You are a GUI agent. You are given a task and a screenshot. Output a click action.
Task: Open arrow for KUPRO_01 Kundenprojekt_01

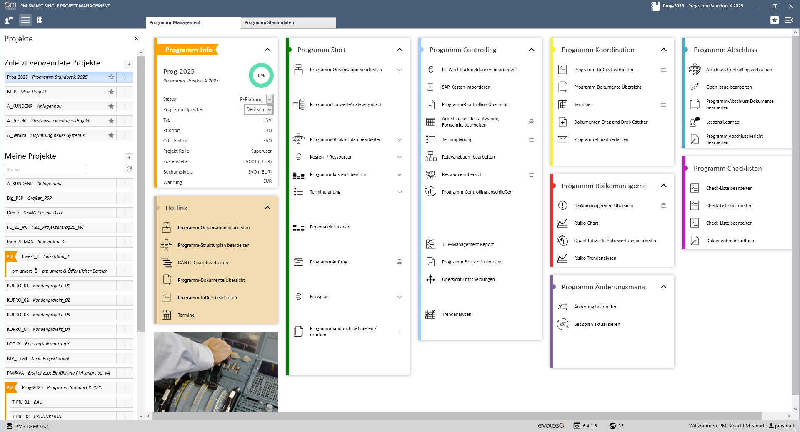coord(125,286)
